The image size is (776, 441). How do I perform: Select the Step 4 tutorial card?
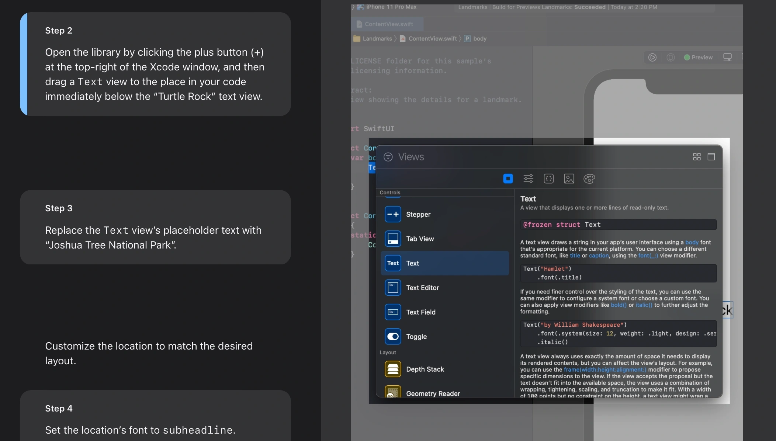point(155,416)
